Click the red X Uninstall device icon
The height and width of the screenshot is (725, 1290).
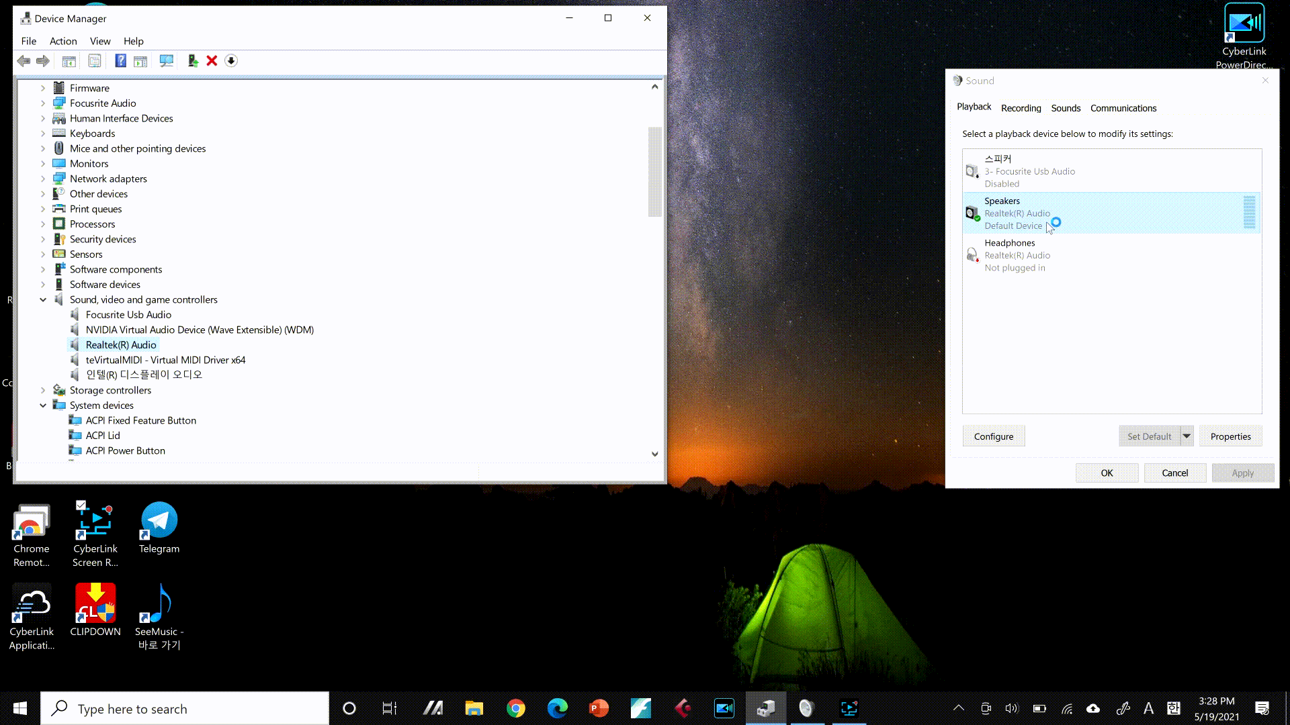pyautogui.click(x=212, y=61)
